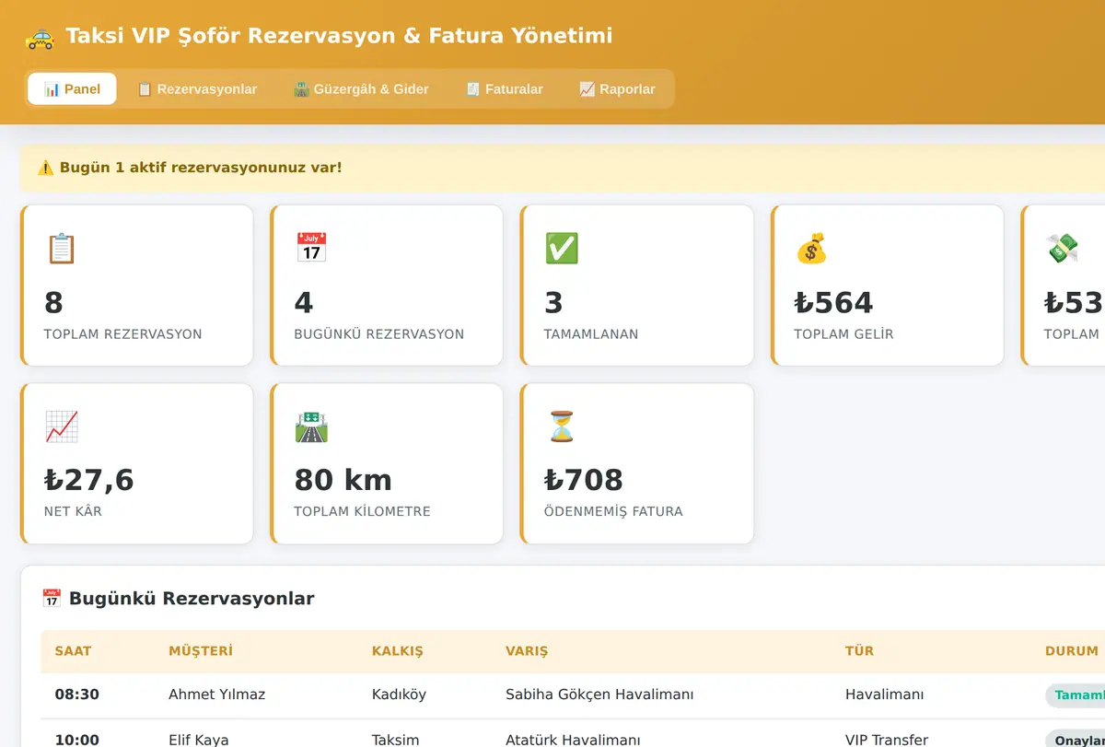Click the taxi icon in the header
The width and height of the screenshot is (1105, 747).
[40, 37]
